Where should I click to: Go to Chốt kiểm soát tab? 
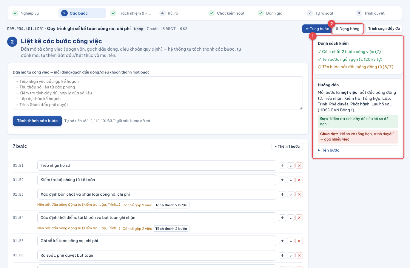tap(230, 13)
